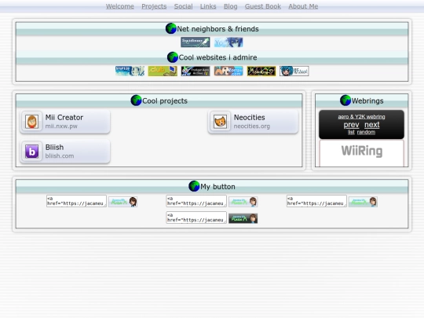Image resolution: width=424 pixels, height=318 pixels.
Task: Go to next site in webring
Action: (372, 125)
